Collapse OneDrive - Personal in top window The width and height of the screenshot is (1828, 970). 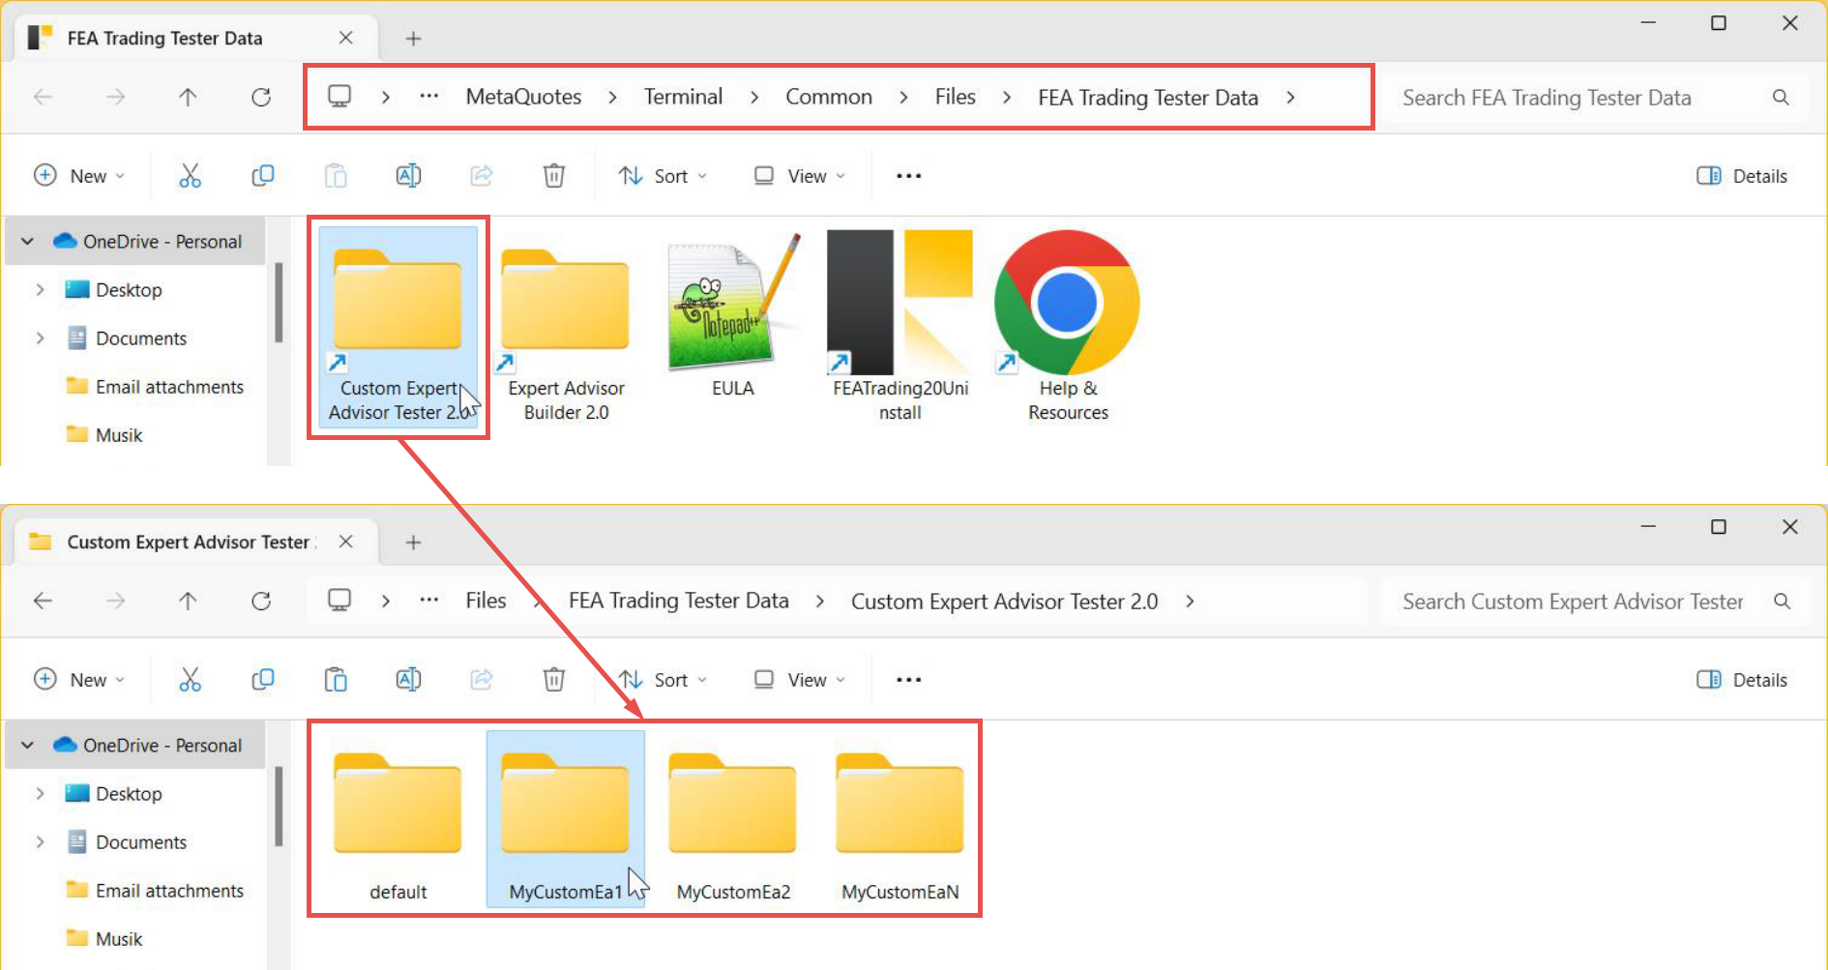pos(28,241)
